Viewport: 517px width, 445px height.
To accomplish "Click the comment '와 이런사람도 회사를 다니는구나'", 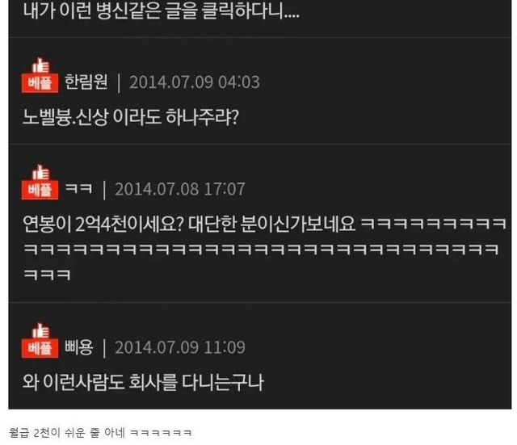I will (x=143, y=382).
